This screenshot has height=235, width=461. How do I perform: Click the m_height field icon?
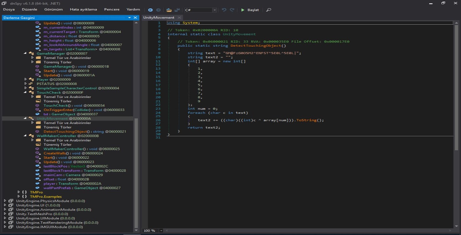38,40
